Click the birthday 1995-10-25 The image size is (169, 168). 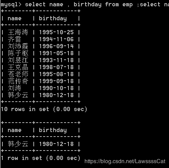[x=56, y=32]
